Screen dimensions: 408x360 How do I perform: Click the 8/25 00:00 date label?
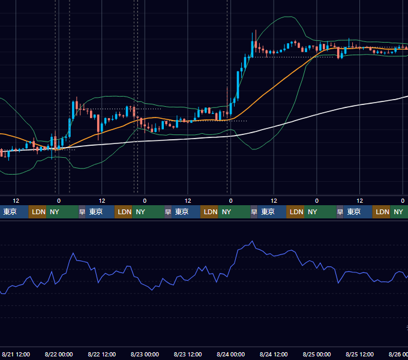click(317, 354)
